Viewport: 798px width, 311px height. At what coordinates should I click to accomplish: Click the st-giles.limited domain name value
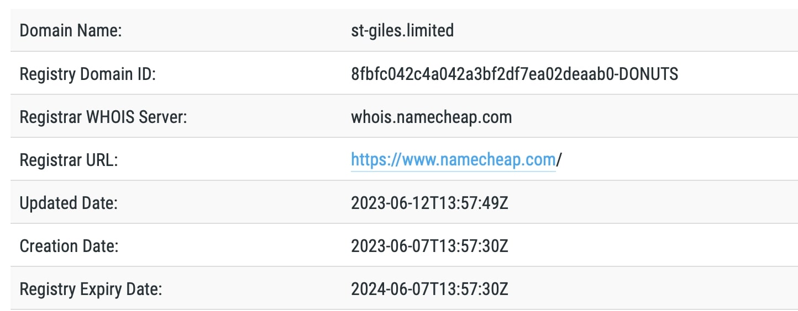[402, 30]
